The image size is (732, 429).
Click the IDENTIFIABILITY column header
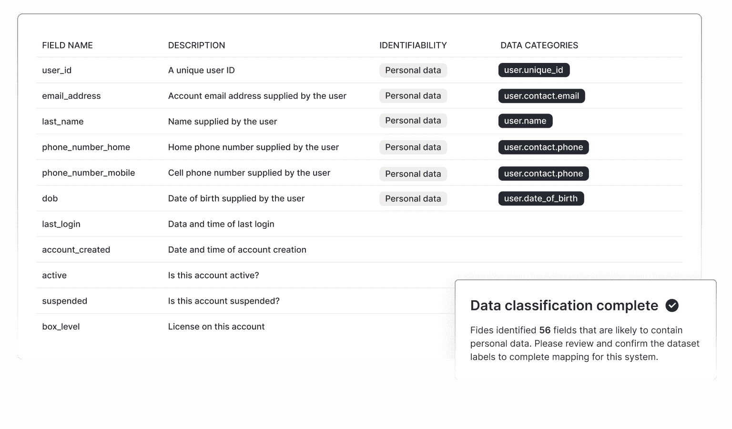click(x=413, y=45)
